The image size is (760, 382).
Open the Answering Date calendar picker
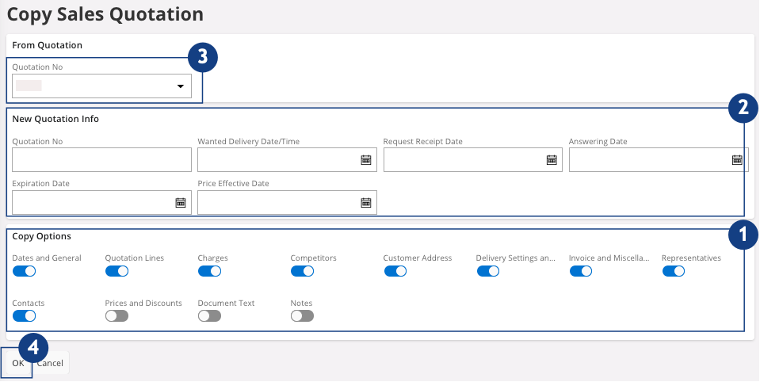pyautogui.click(x=736, y=160)
